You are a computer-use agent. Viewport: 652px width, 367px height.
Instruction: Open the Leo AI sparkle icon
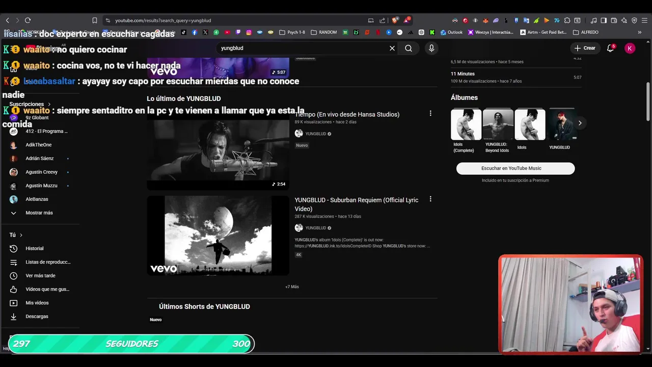click(624, 20)
